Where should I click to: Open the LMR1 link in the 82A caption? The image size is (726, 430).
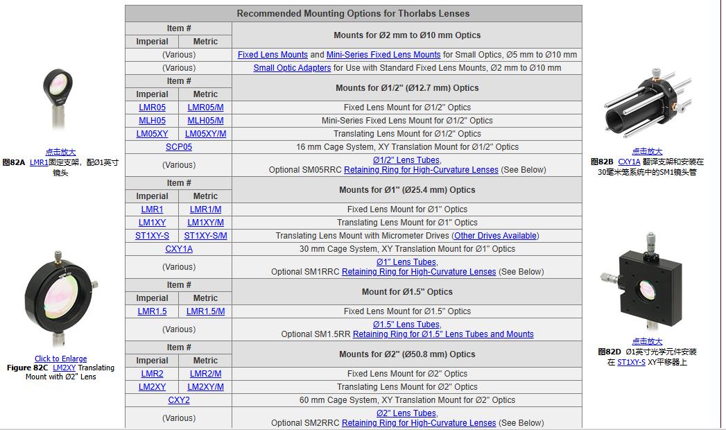tap(39, 162)
